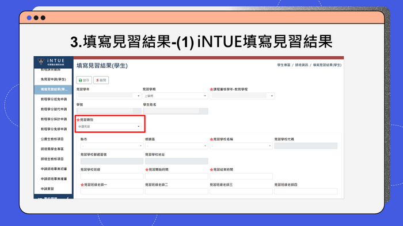Open 教程學分抵免申請 in the sidebar
403x226 pixels.
tap(53, 99)
